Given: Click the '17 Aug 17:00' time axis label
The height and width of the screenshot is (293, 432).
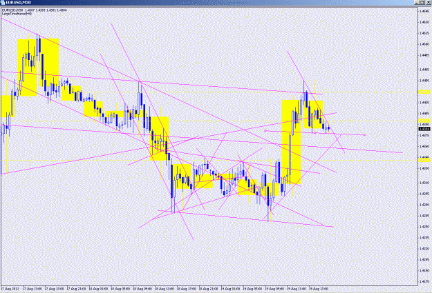Looking at the screenshot, I should 55,289.
